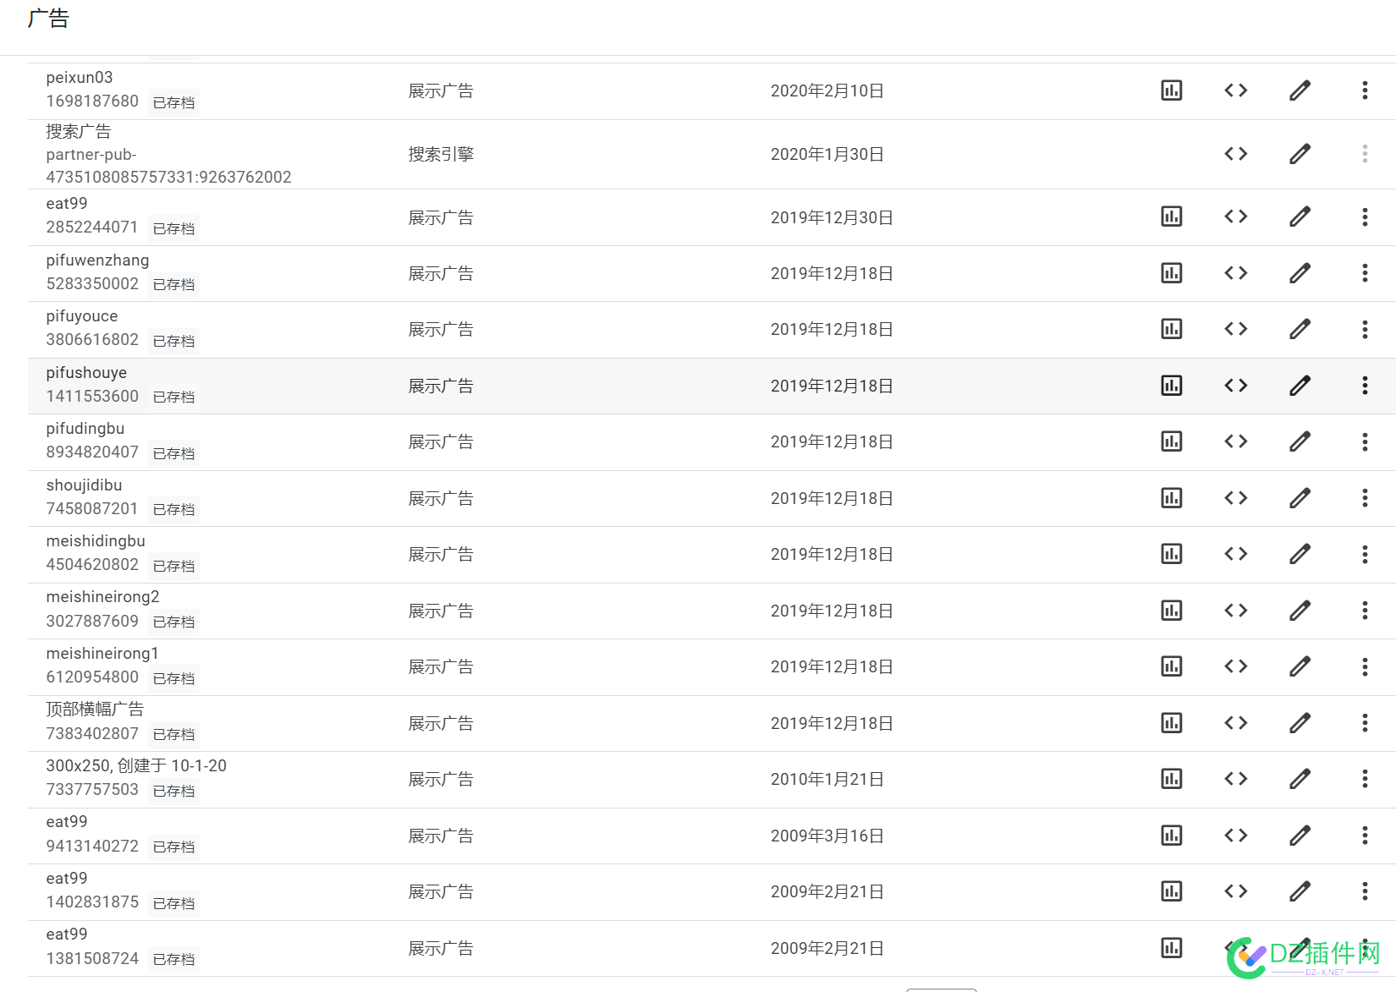This screenshot has width=1396, height=992.
Task: Get code for pifudingbu ad unit
Action: tap(1236, 441)
